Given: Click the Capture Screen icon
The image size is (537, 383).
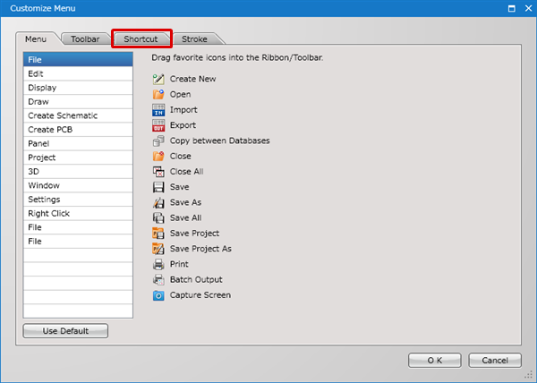Looking at the screenshot, I should [x=159, y=295].
